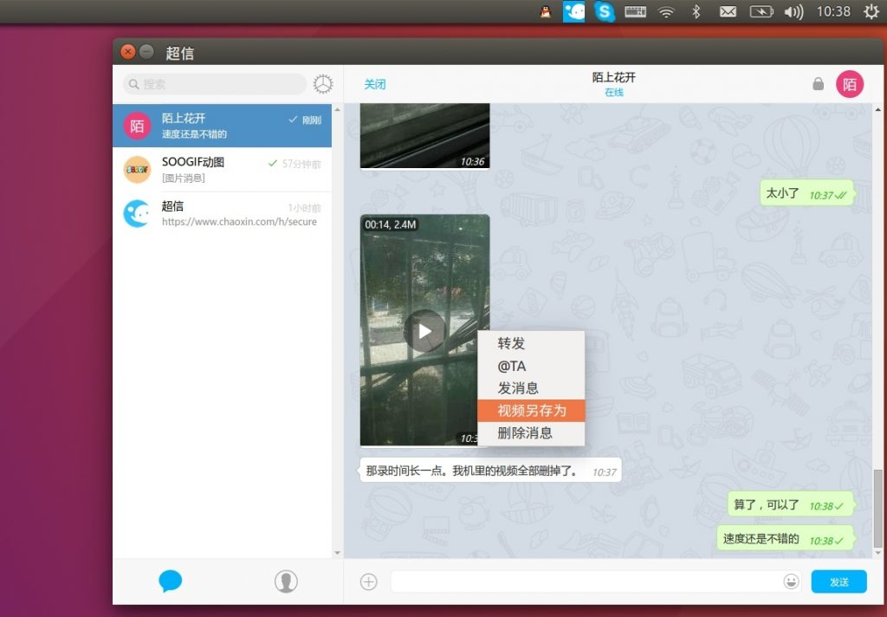Click the lock icon in chat header
This screenshot has width=887, height=617.
(x=818, y=84)
